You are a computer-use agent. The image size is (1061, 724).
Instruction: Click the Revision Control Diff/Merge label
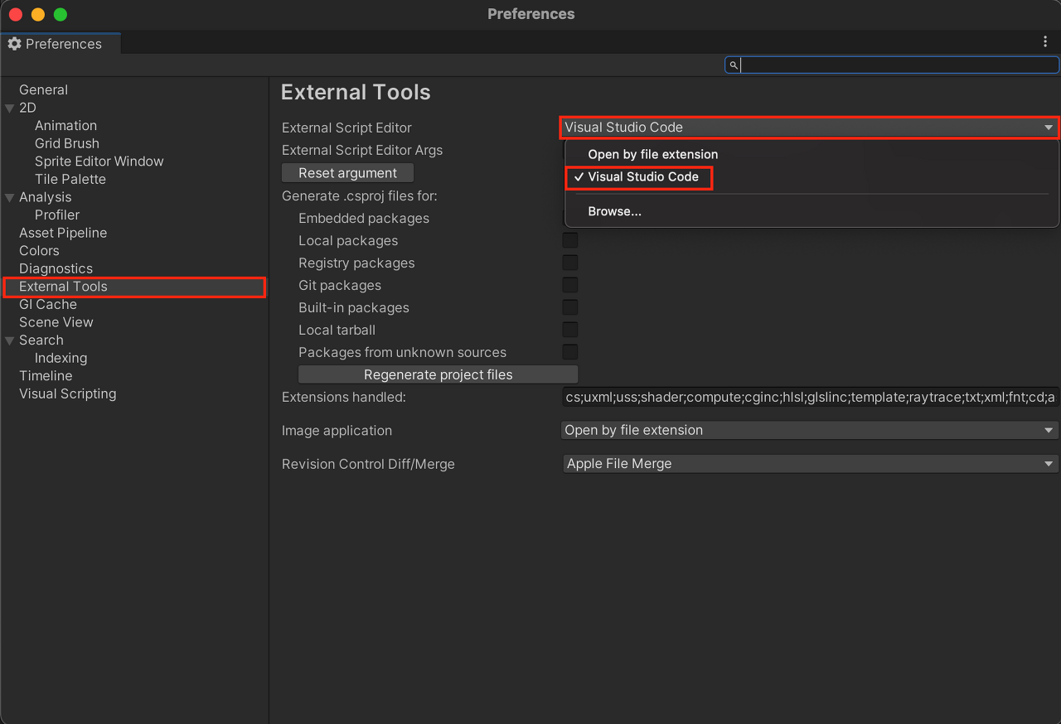point(368,464)
